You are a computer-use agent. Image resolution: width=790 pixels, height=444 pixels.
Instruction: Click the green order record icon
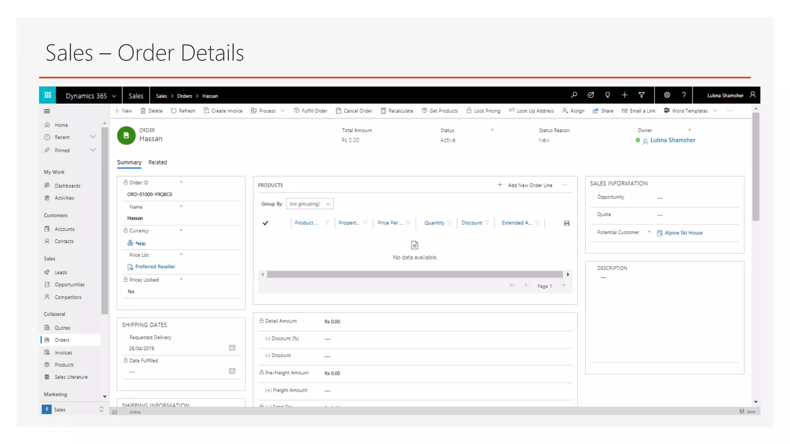click(126, 135)
